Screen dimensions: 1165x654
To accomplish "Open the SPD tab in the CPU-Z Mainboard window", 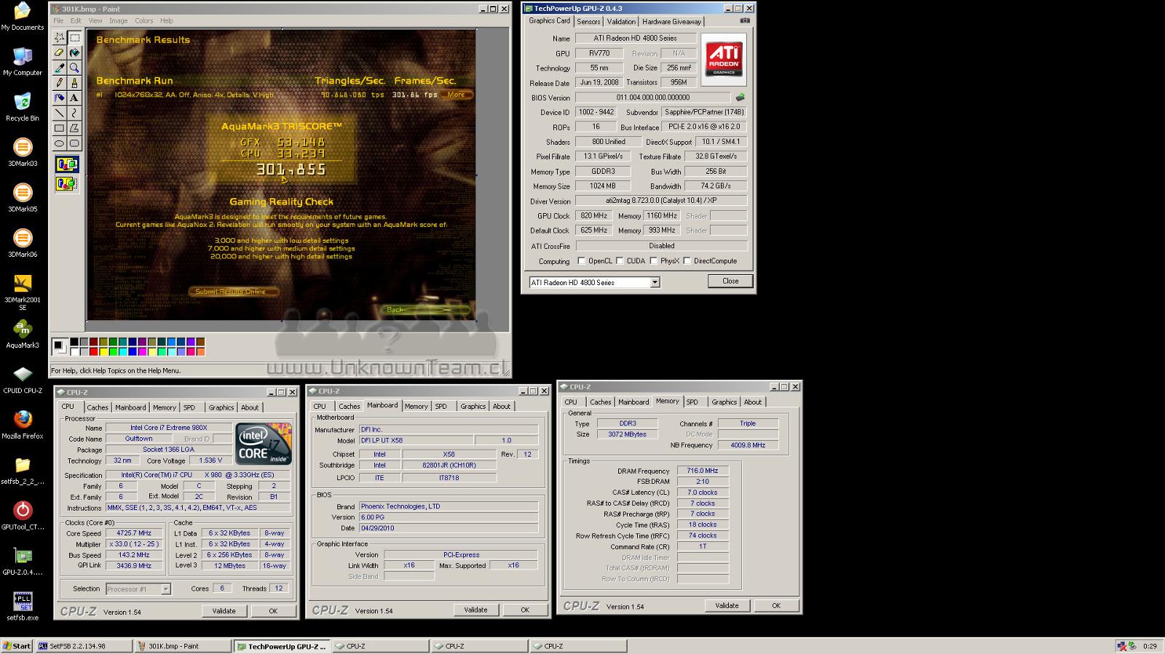I will (441, 406).
